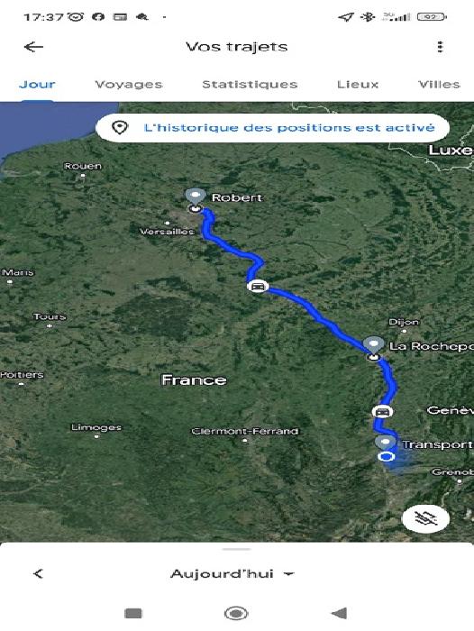Select the Robert location pin
Screen dimensions: 474x631
point(196,197)
